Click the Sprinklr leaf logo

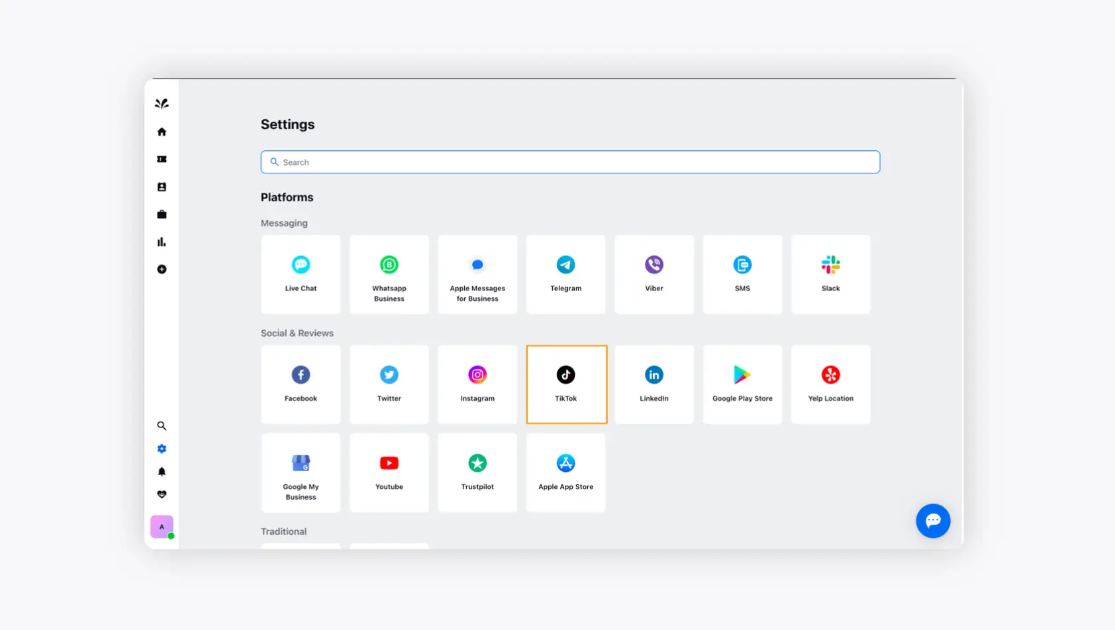click(x=162, y=104)
